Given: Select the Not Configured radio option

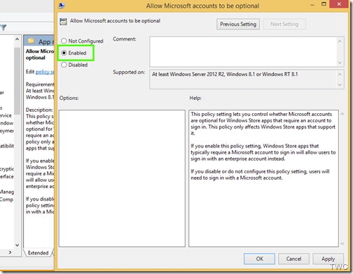Looking at the screenshot, I should pos(82,41).
